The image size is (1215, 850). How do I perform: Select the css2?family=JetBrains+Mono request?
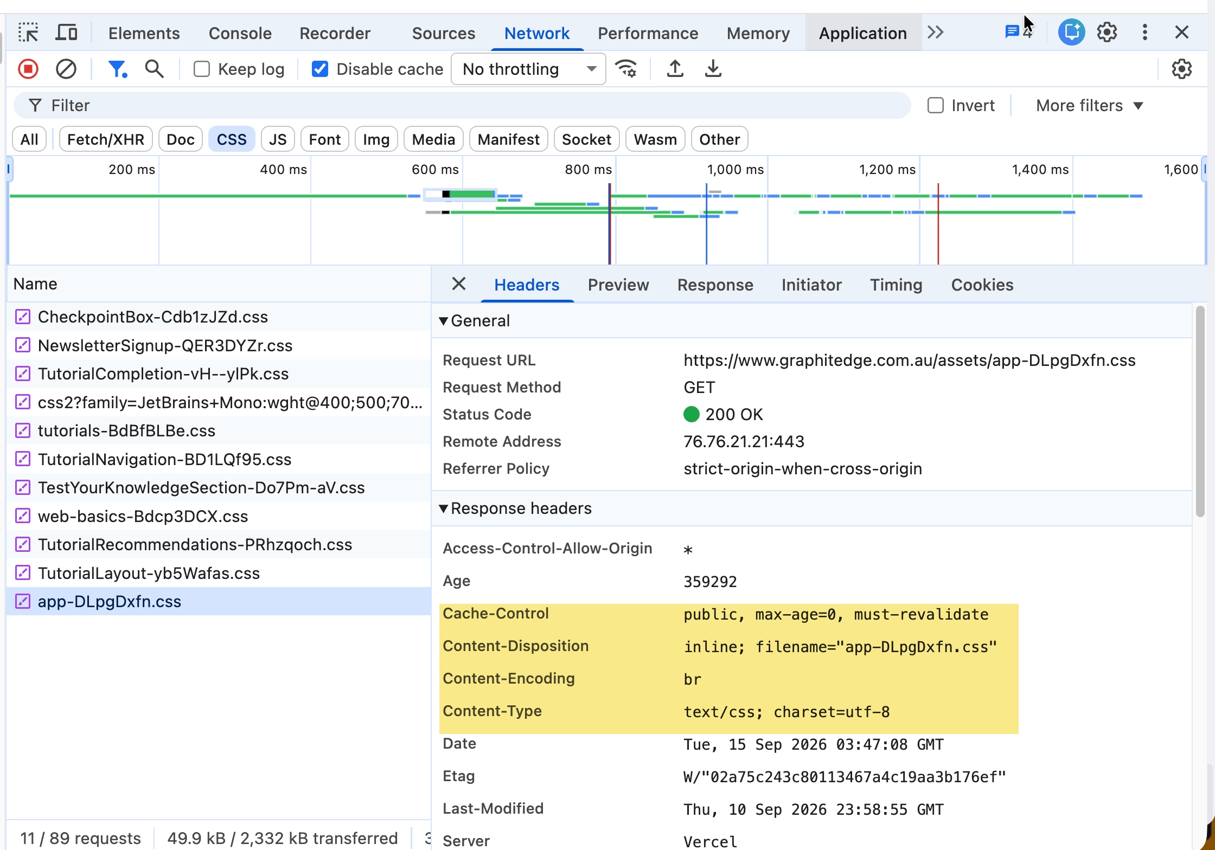pyautogui.click(x=219, y=402)
